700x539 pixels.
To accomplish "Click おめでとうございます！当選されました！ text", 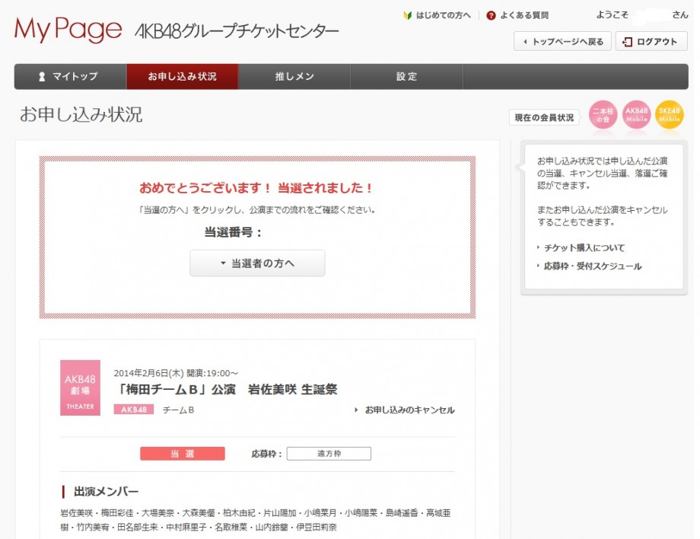I will pyautogui.click(x=256, y=188).
